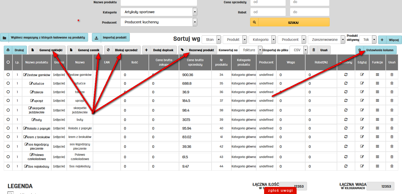The height and width of the screenshot is (194, 402).
Task: Click the Nazwa produktu search input field
Action: click(x=159, y=3)
